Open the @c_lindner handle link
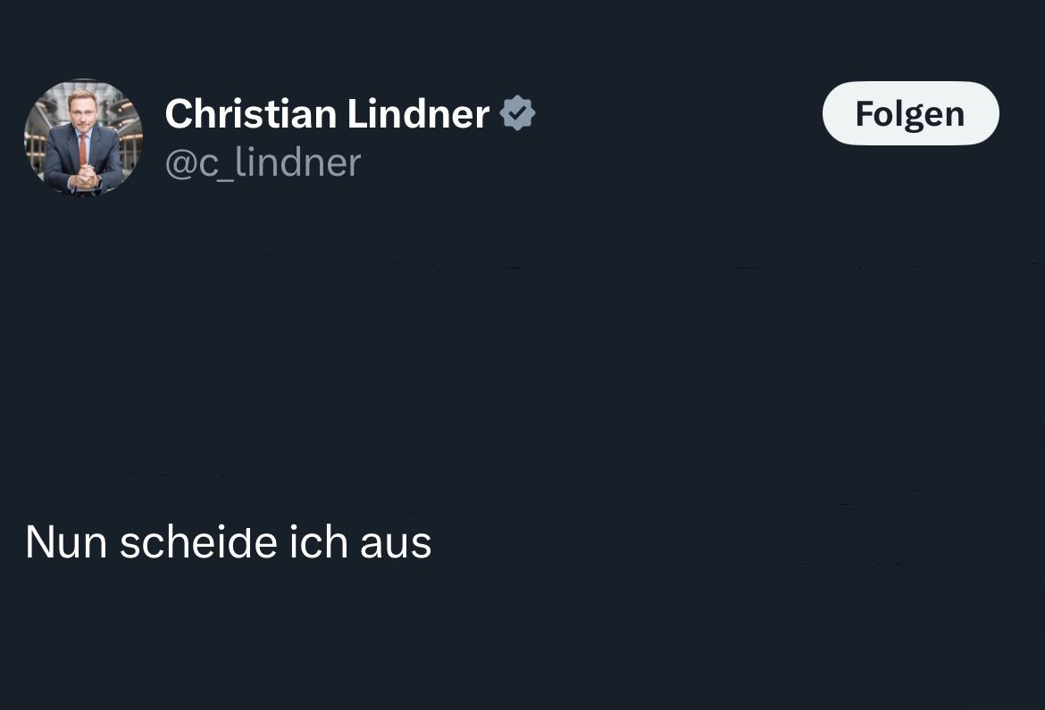This screenshot has width=1045, height=710. (263, 163)
